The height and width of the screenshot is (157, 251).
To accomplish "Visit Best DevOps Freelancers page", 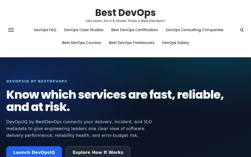I will pos(132,43).
